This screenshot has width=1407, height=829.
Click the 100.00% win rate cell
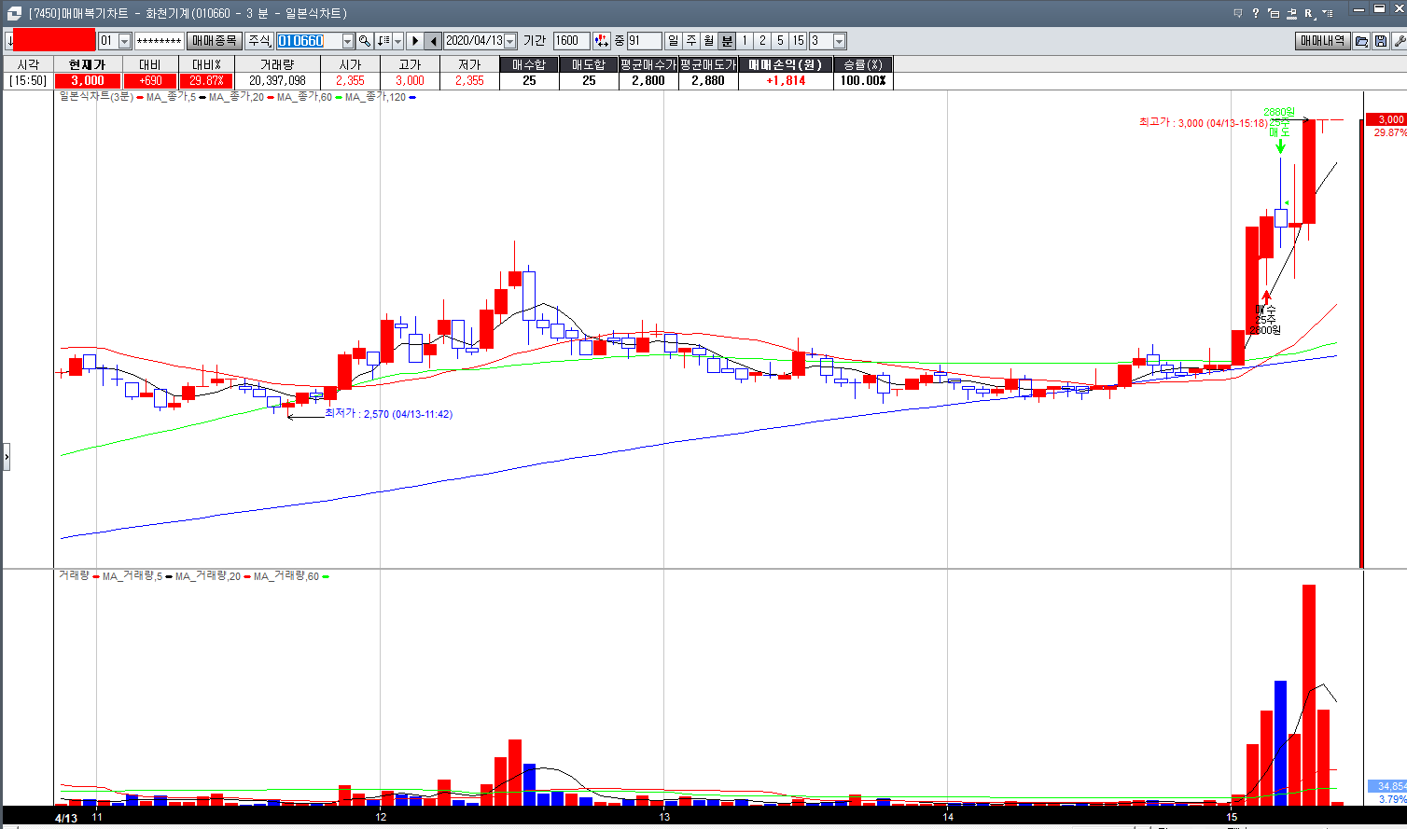click(x=862, y=81)
